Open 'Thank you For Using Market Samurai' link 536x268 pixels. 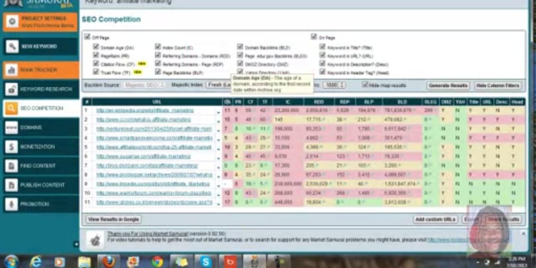coord(148,234)
